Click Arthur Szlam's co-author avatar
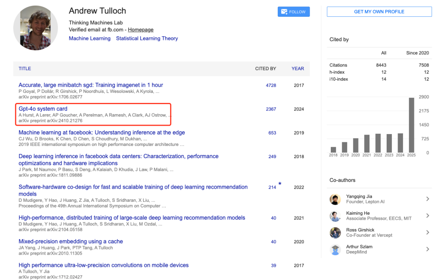Viewport: 440px width, 280px height. click(x=335, y=249)
